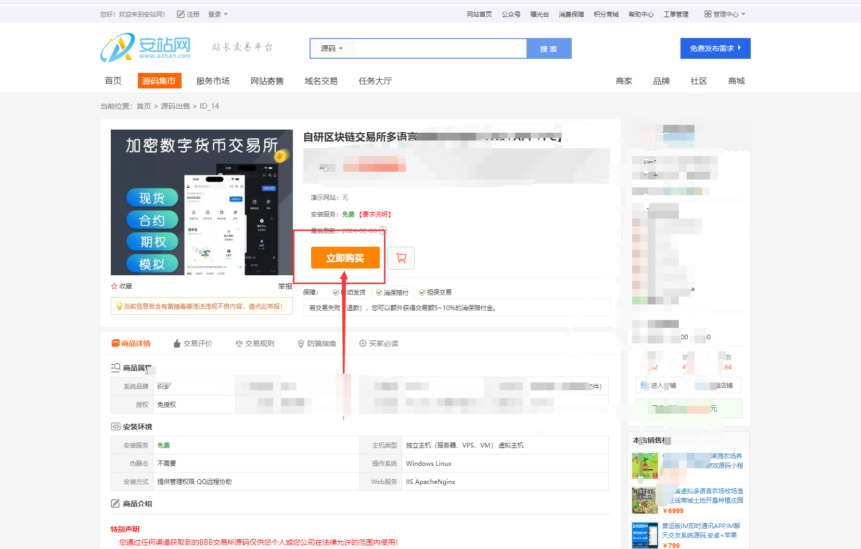
Task: Select the 交易规则 tab
Action: tap(254, 343)
